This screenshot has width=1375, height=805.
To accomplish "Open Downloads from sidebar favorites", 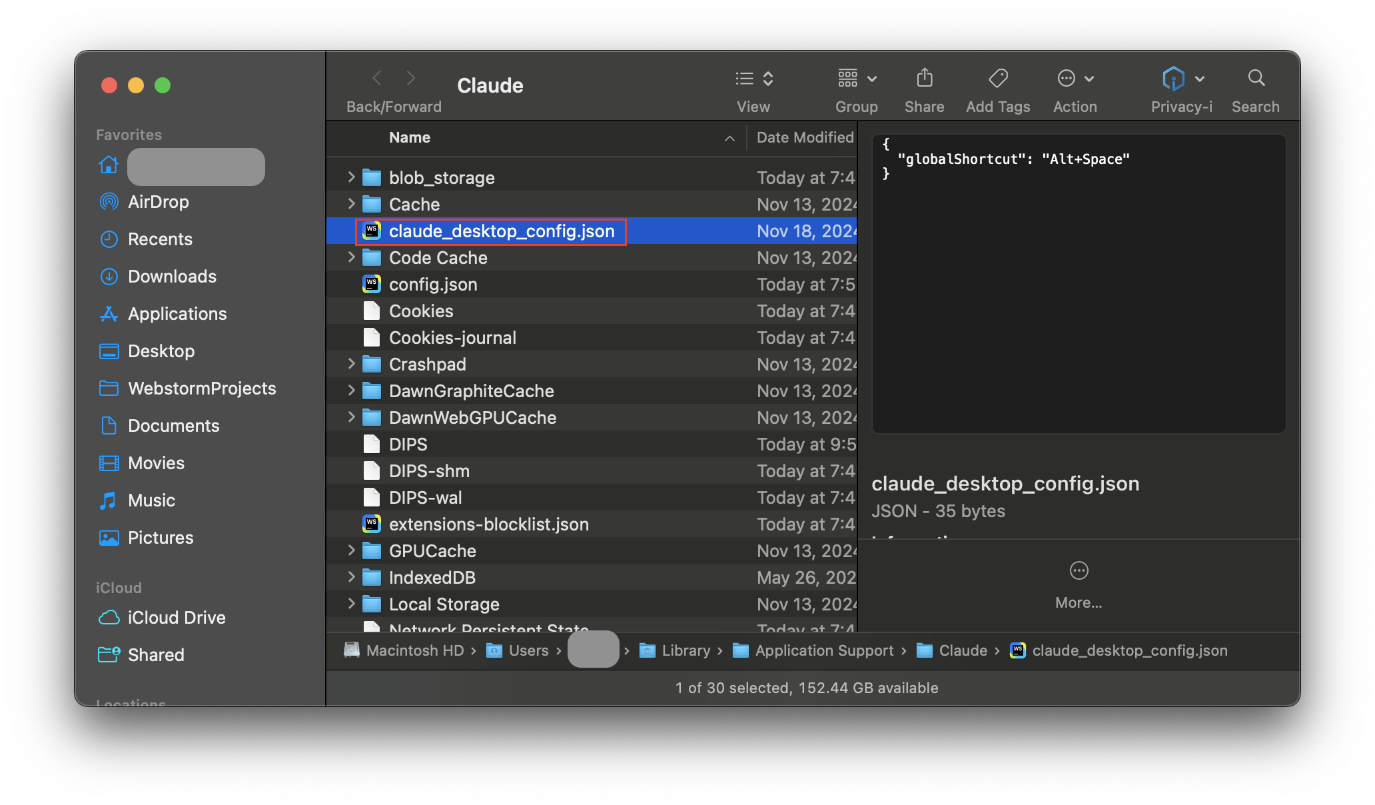I will (172, 277).
